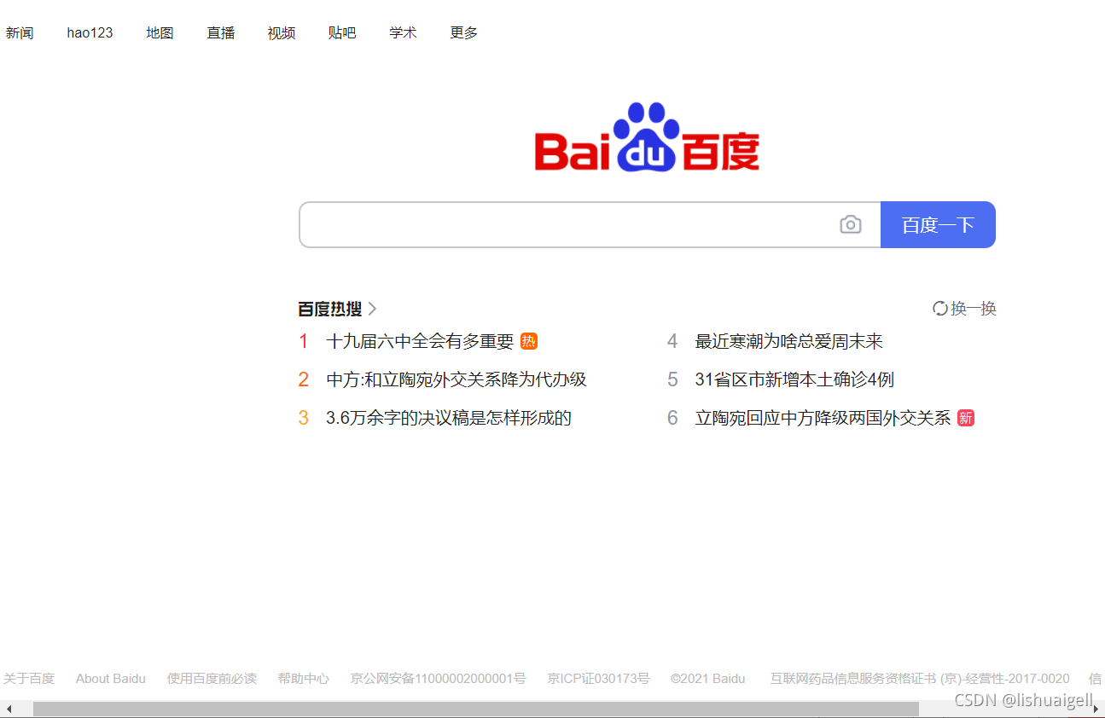This screenshot has height=718, width=1105.
Task: Open hot topic 31省区市新增本土确诊4例
Action: 794,379
